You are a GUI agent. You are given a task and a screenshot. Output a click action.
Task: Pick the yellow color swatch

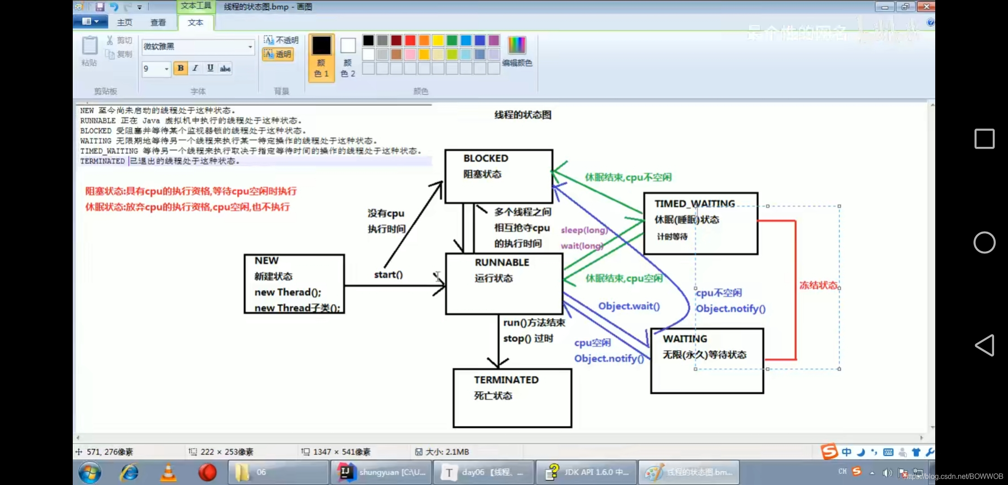click(x=438, y=40)
